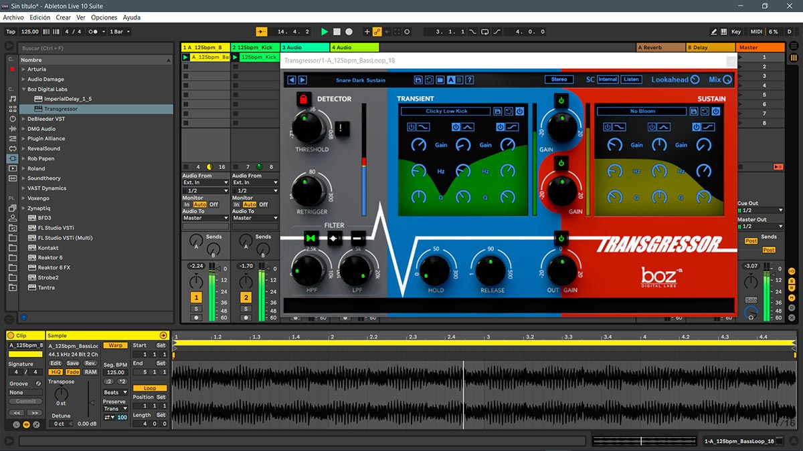This screenshot has width=803, height=451.
Task: Toggle the Follow arrow button in the transport
Action: click(x=262, y=31)
